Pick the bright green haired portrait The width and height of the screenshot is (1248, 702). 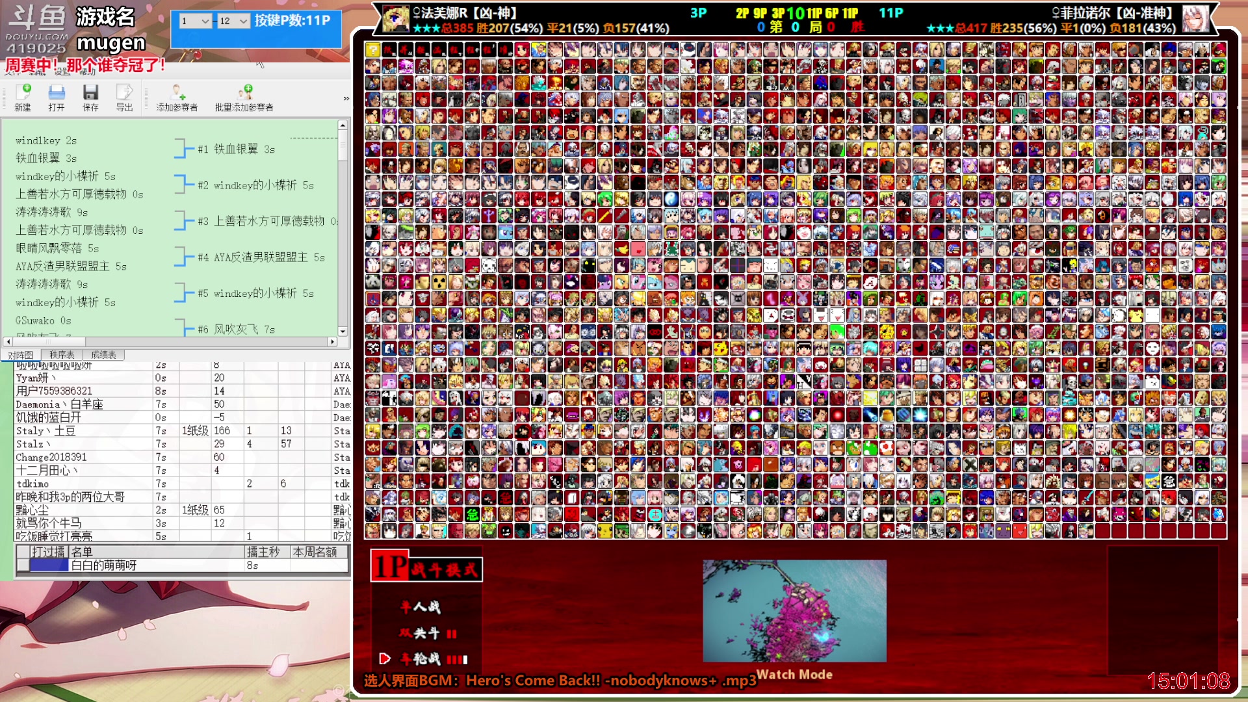[837, 331]
